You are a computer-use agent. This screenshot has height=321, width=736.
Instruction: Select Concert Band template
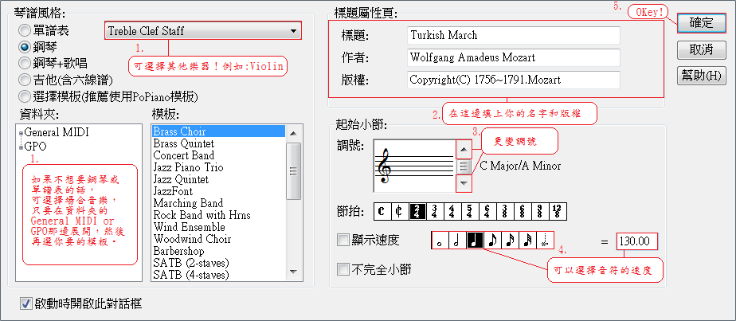218,155
